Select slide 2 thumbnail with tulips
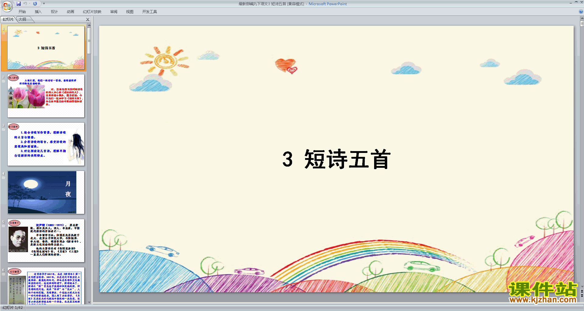Screen dimensions: 584x311 click(x=46, y=96)
